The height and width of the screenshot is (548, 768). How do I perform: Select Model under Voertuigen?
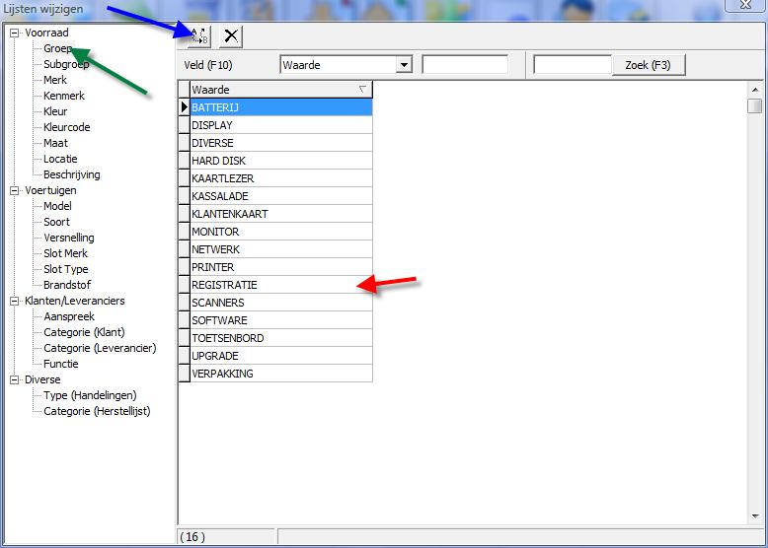point(57,206)
